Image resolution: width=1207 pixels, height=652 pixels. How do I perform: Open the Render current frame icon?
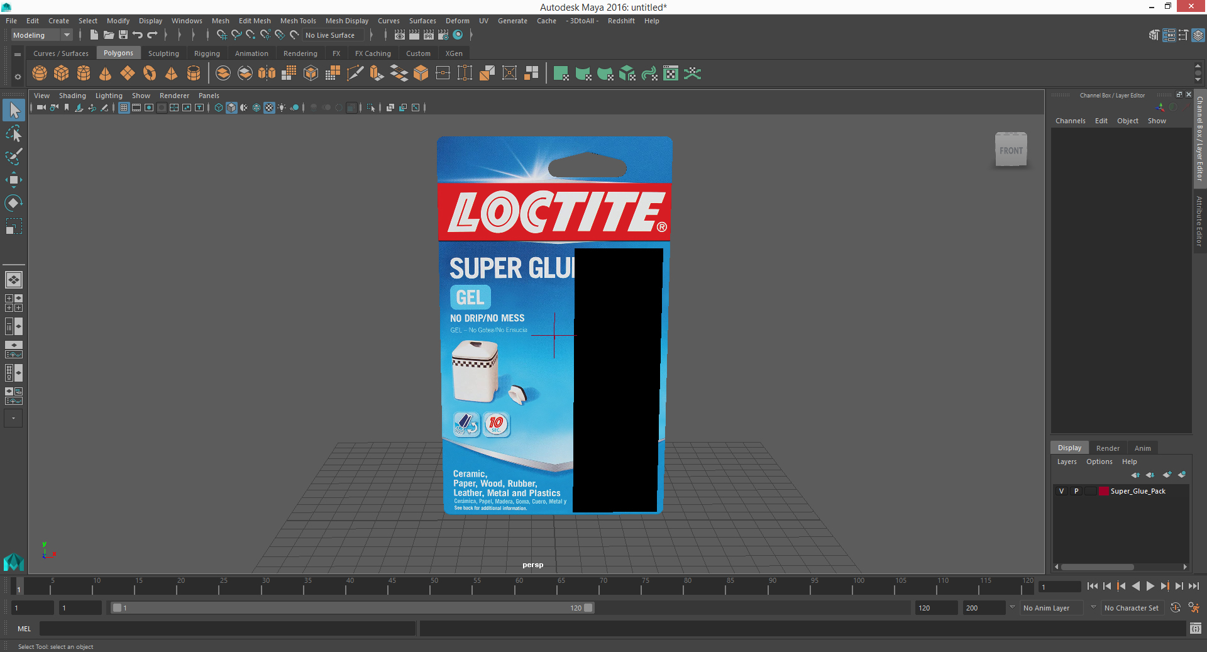414,35
